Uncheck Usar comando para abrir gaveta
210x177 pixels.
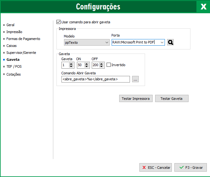pos(58,22)
